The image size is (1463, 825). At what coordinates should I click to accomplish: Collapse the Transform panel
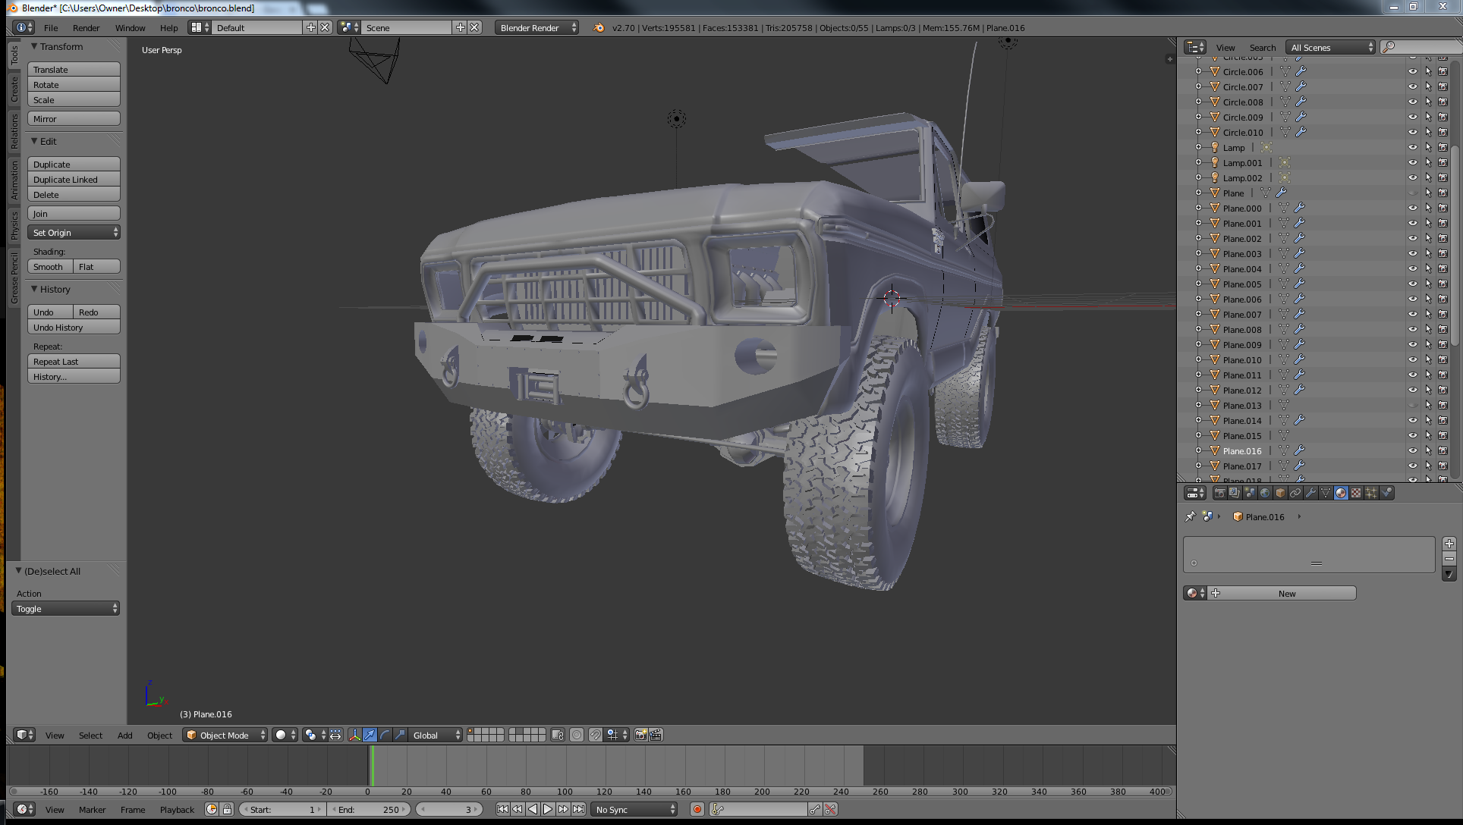(x=34, y=46)
